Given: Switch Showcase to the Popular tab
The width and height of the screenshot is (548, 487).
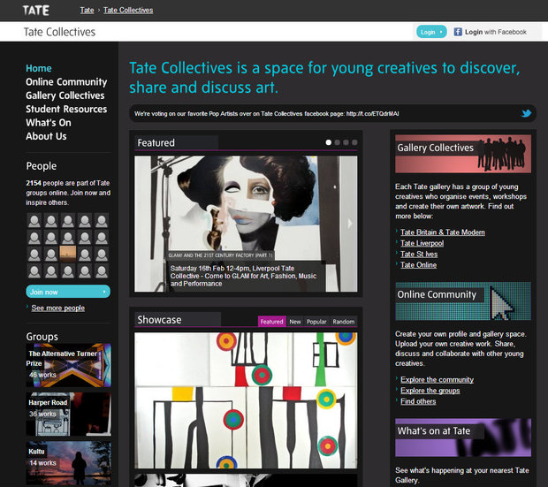Looking at the screenshot, I should point(316,322).
